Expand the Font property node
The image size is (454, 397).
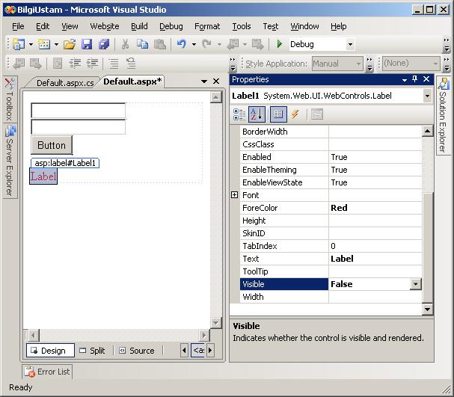tap(234, 195)
